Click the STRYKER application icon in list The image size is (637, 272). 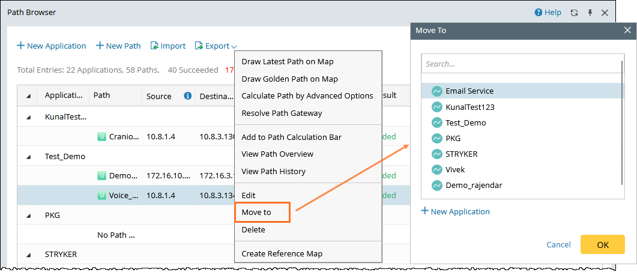[x=437, y=154]
